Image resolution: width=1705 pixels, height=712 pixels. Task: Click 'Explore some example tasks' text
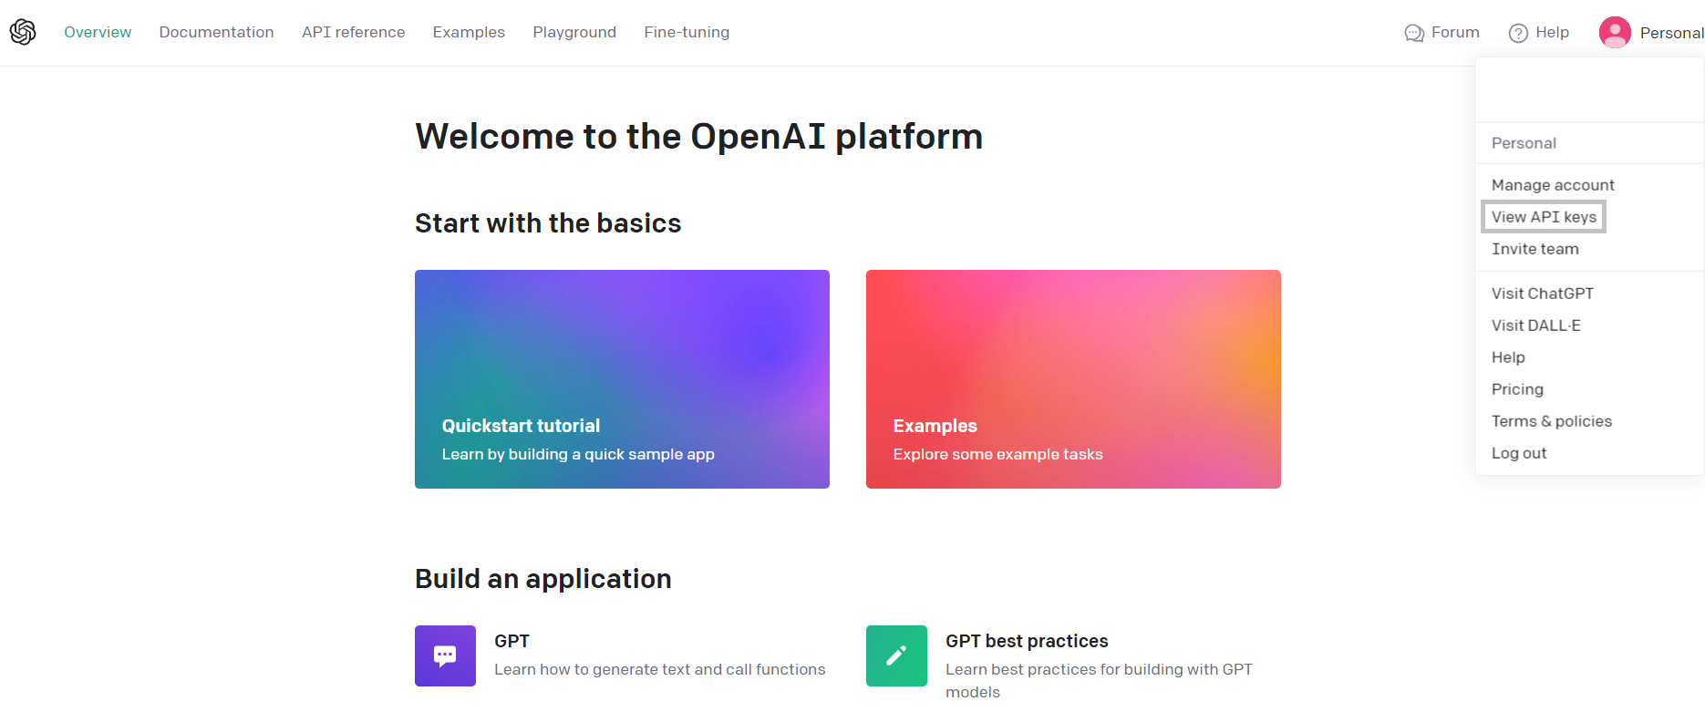click(997, 454)
